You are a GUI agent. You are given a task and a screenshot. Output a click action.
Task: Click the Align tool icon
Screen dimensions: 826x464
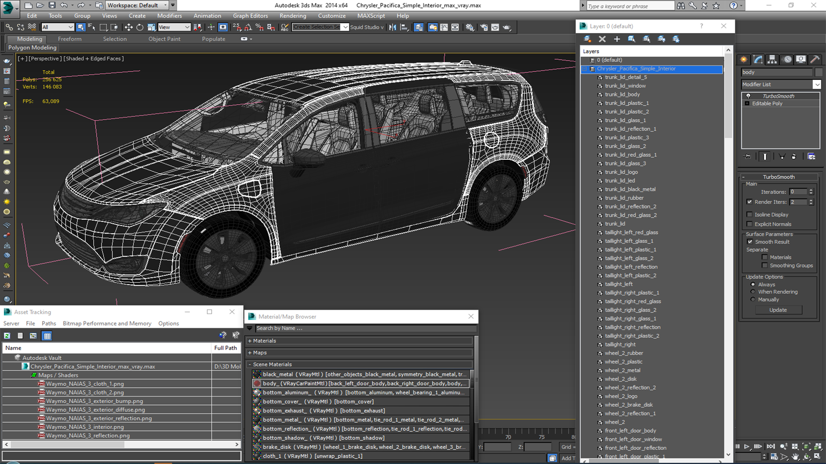pyautogui.click(x=404, y=27)
